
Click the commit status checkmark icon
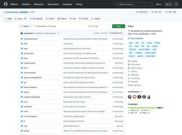click(58, 33)
